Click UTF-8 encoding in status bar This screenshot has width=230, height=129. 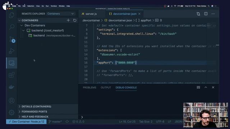pos(160,121)
